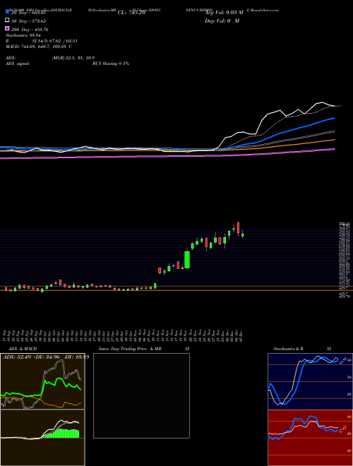
Task: Click the magenta 200 Day legend swatch
Action: 7,29
